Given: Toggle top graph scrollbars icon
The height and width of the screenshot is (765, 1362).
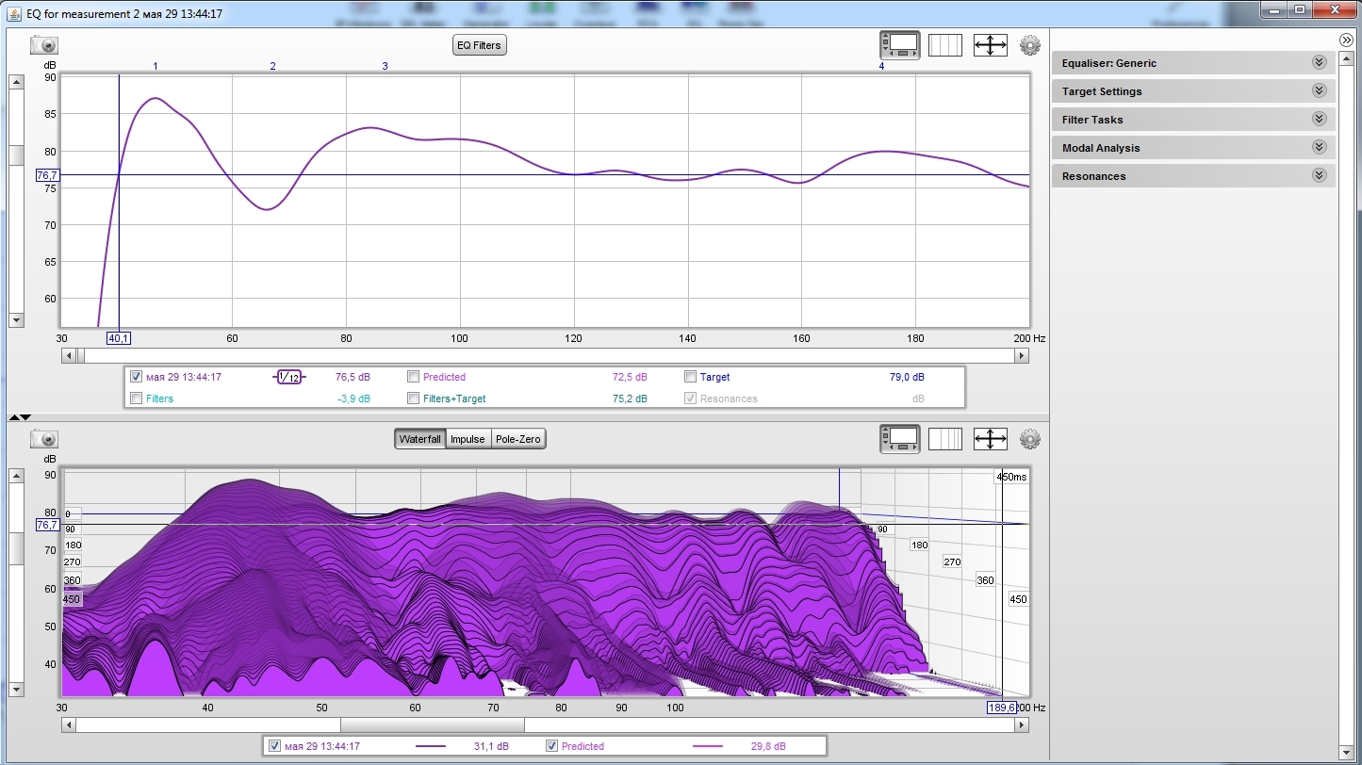Looking at the screenshot, I should [899, 45].
